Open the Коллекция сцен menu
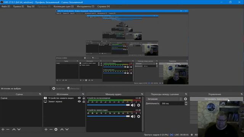 (x=64, y=6)
